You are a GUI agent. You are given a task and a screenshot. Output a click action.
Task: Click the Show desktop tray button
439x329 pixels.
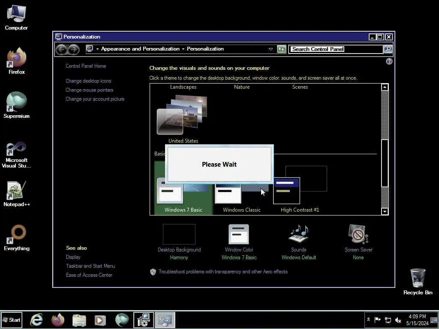coord(434,320)
